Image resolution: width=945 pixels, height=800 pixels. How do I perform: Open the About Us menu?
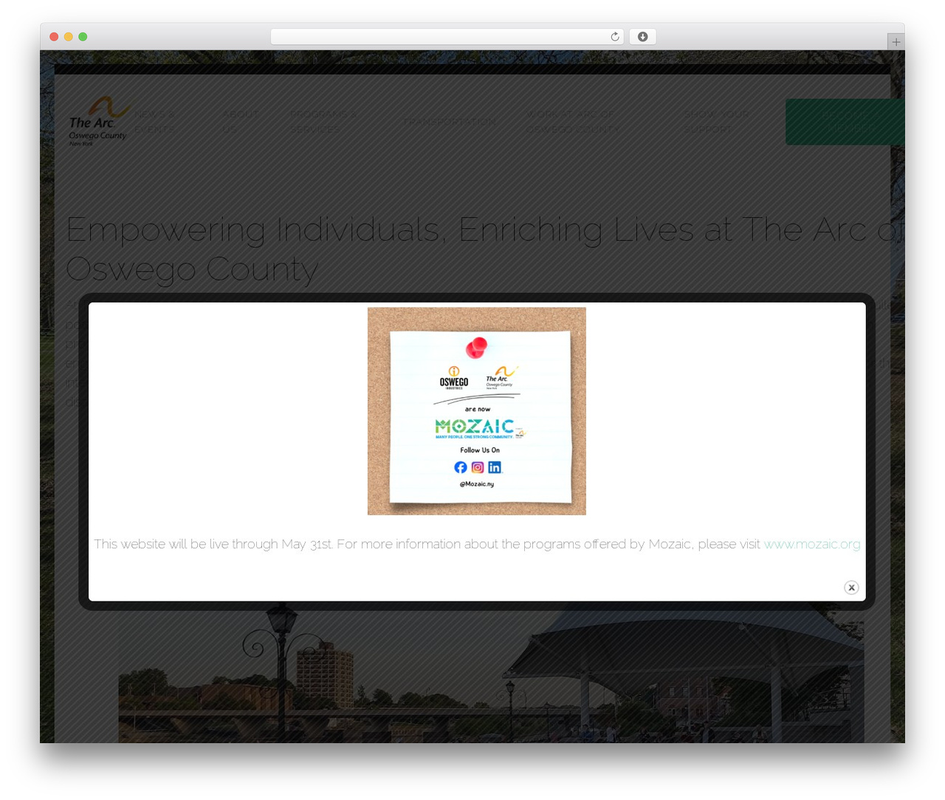tap(240, 122)
